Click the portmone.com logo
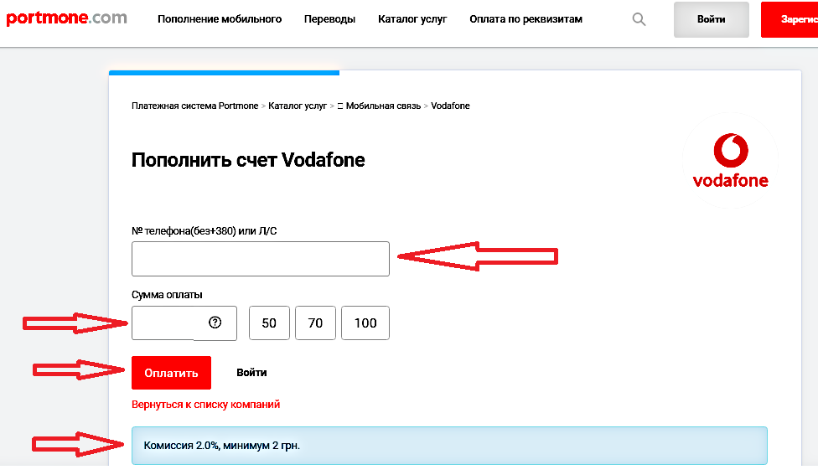The height and width of the screenshot is (475, 818). pos(66,18)
